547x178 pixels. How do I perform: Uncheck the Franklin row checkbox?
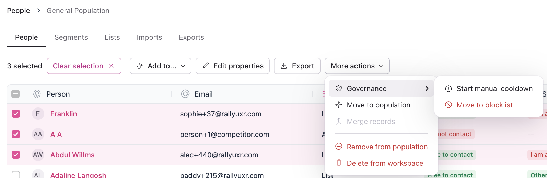pos(16,114)
